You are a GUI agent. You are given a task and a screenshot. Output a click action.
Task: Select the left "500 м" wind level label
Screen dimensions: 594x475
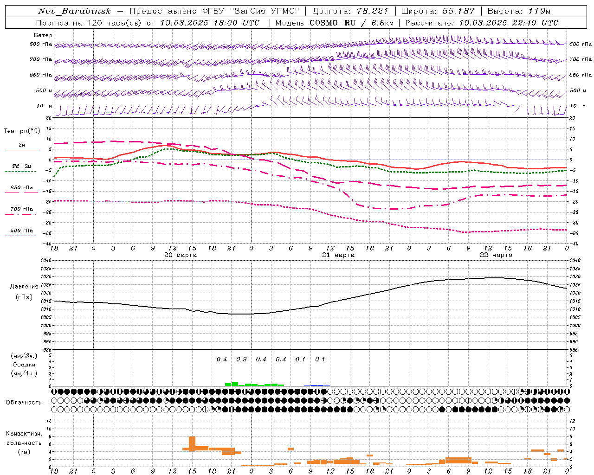click(x=44, y=91)
